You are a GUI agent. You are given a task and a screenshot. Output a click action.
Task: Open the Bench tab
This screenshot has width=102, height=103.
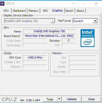coord(70,11)
